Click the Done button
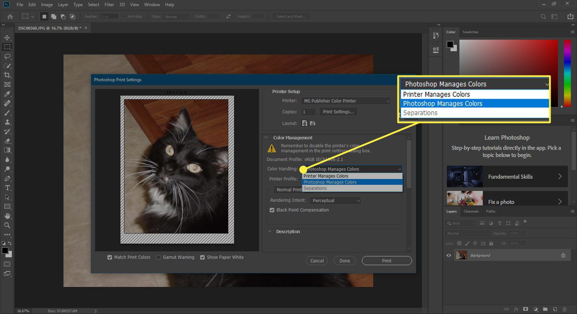Screen dimensions: 577x314 point(345,261)
